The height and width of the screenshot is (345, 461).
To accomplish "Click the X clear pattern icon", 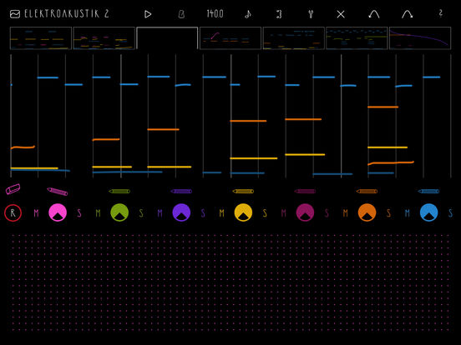I will (341, 14).
